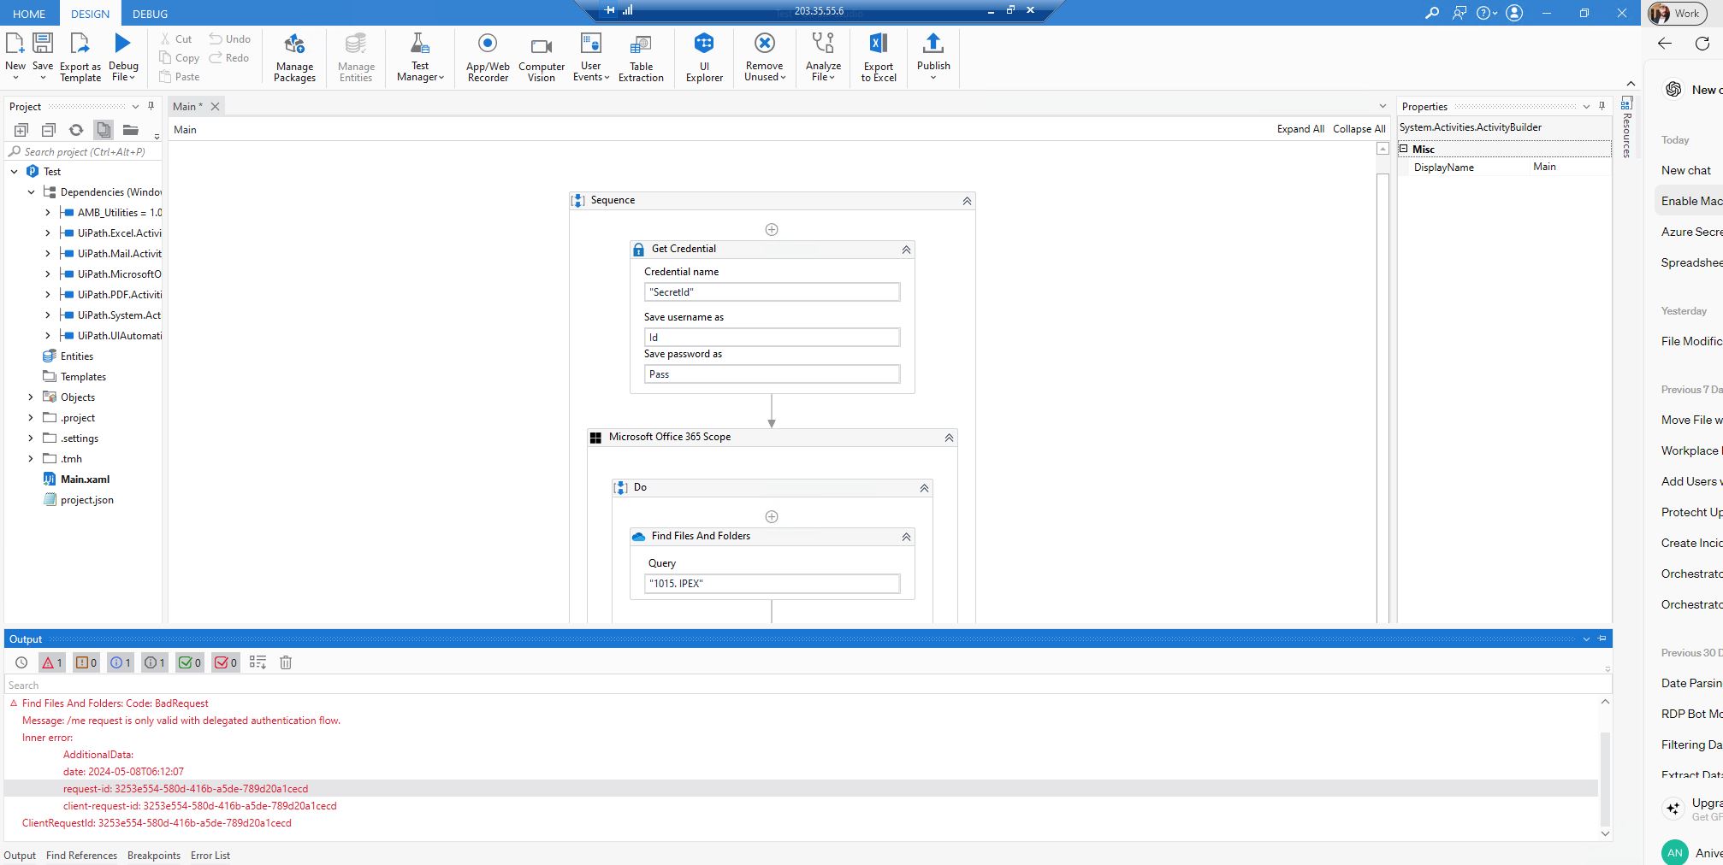
Task: Expand all nodes in Project panel toolbar
Action: click(21, 130)
